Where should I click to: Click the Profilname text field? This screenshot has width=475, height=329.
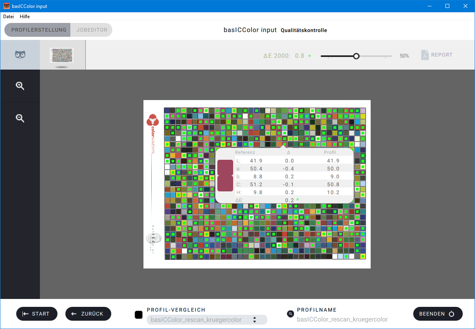[342, 320]
